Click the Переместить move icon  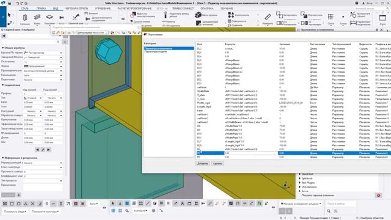[x=304, y=15]
